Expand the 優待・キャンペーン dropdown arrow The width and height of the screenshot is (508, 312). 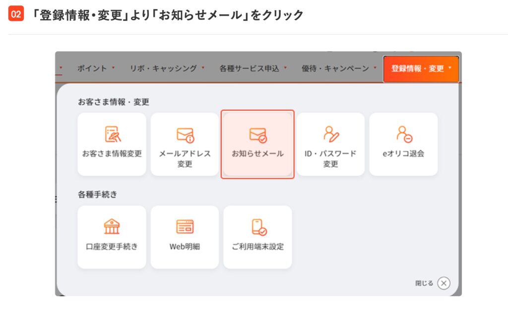(375, 67)
